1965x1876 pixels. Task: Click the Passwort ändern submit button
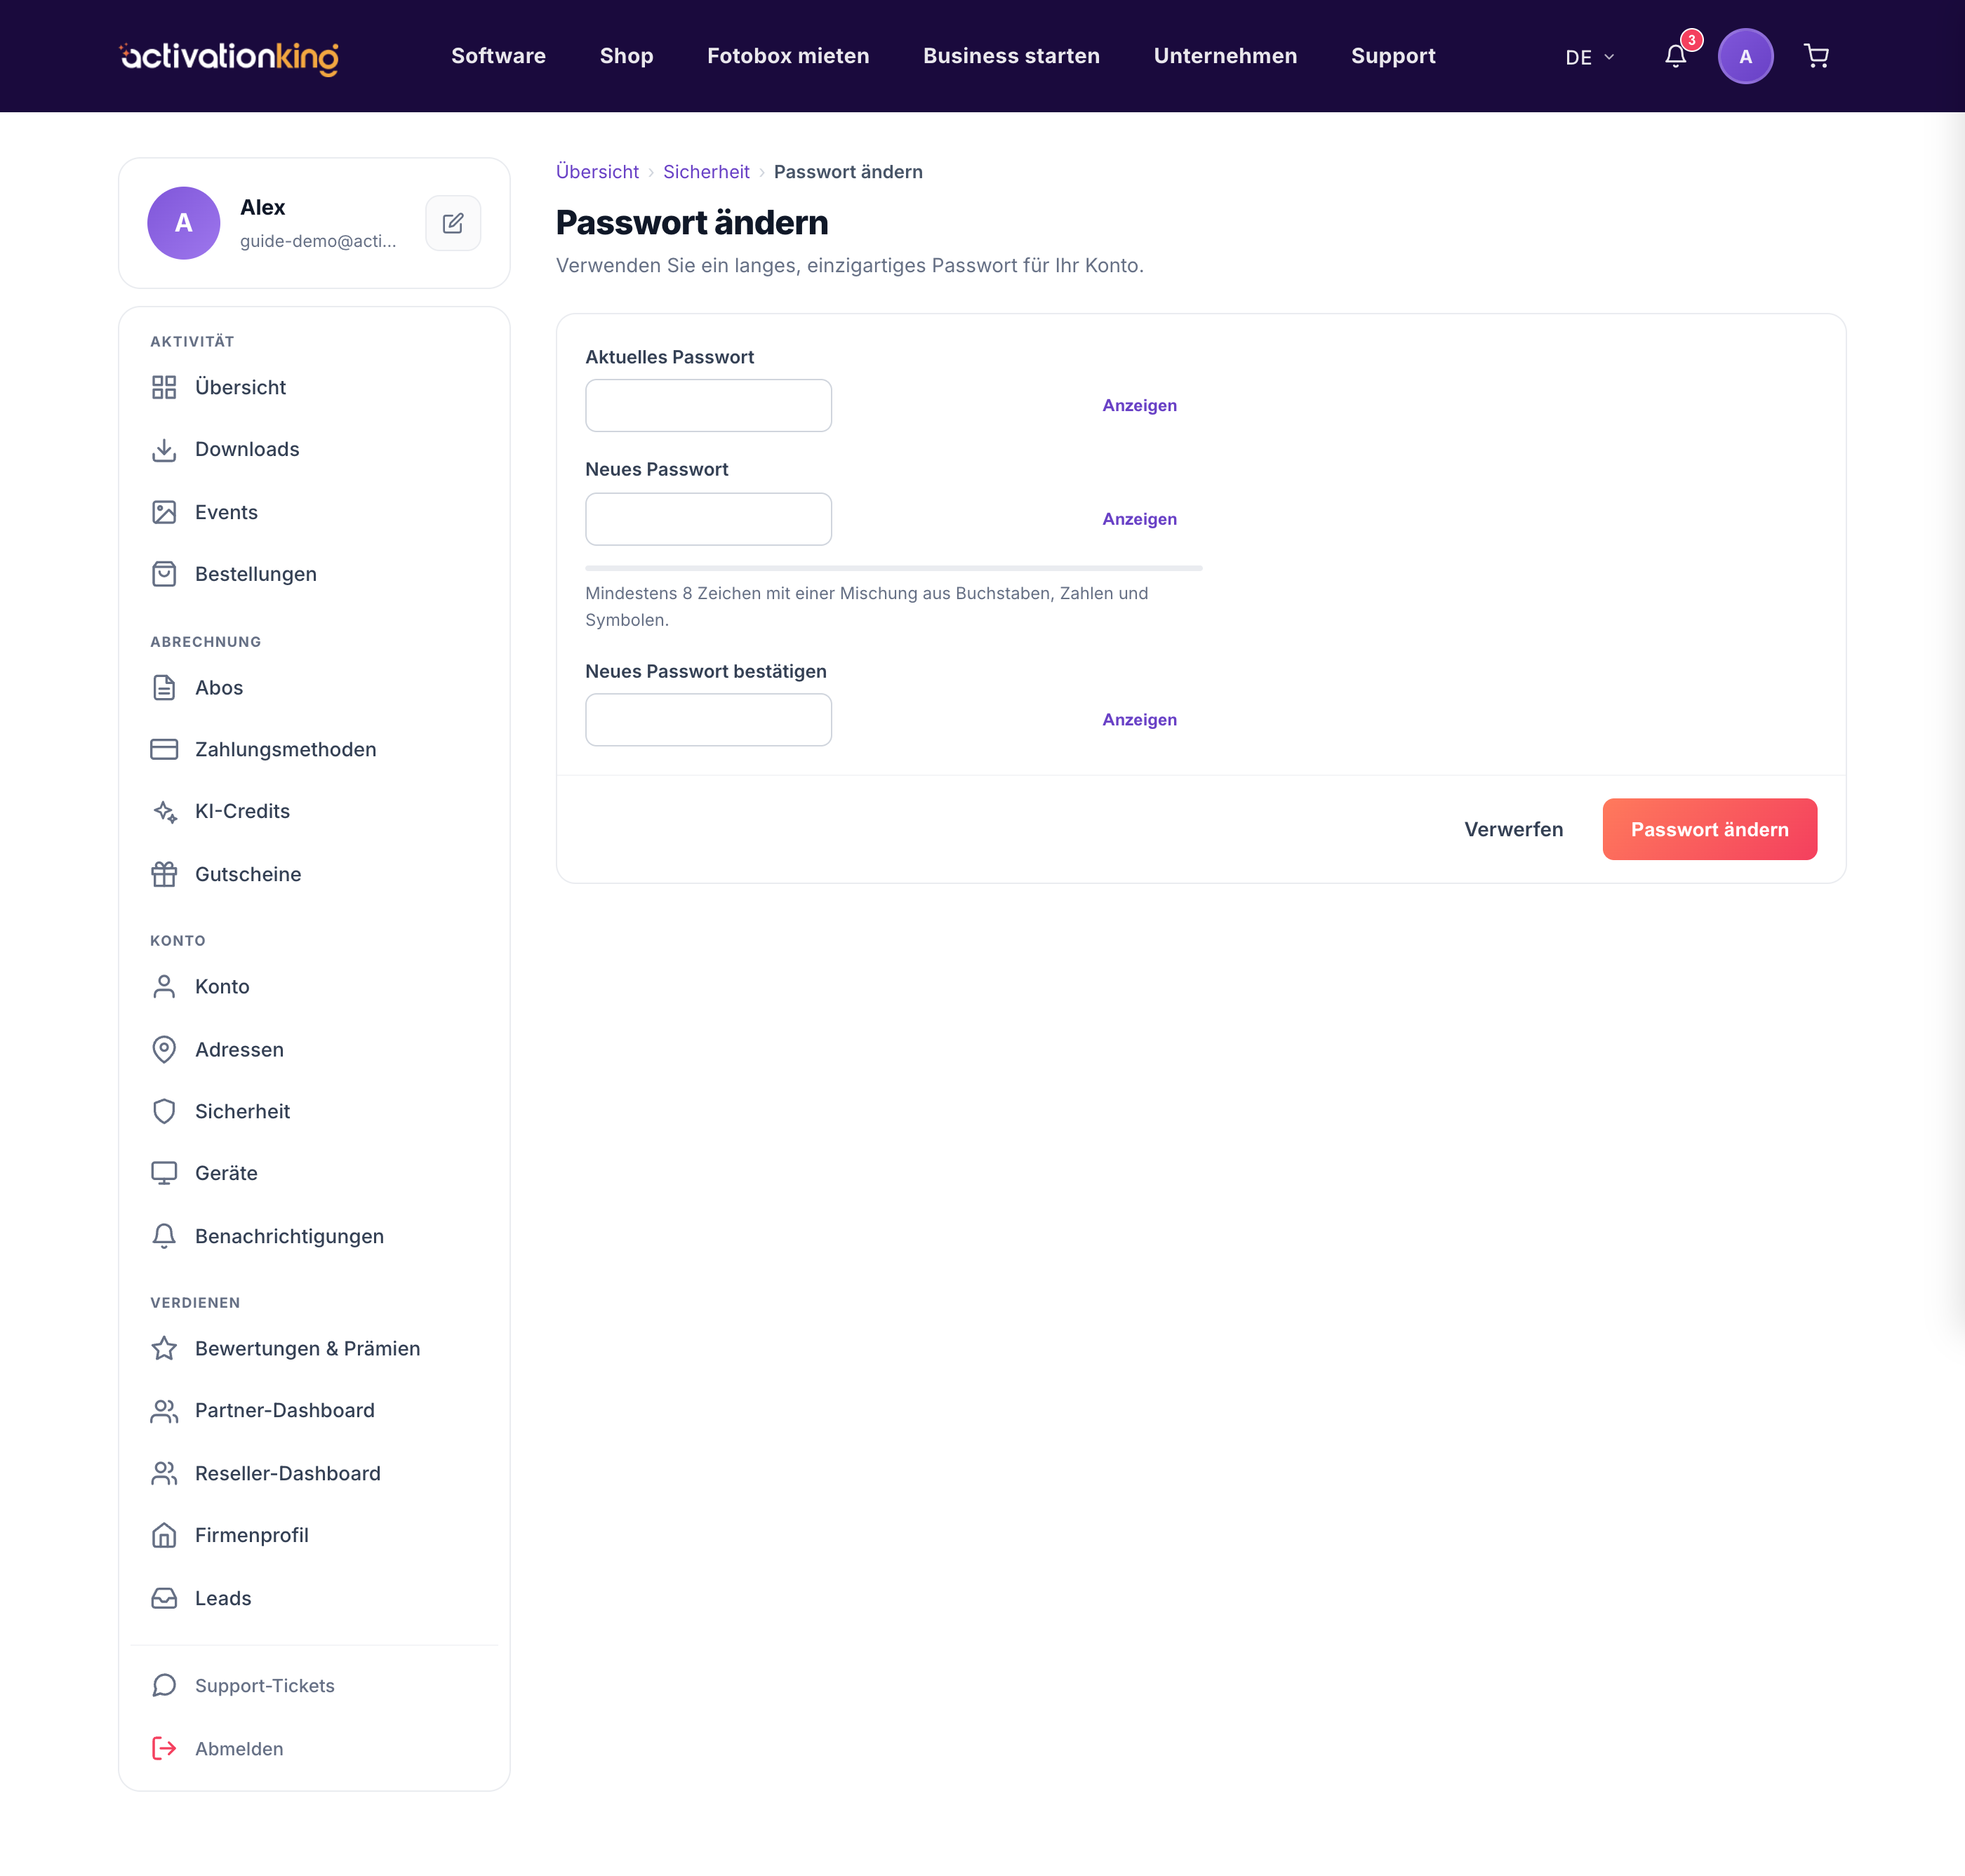[1709, 829]
